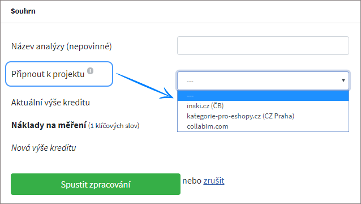361x204 pixels.
Task: Click the Náklady na měření label
Action: [x=49, y=125]
